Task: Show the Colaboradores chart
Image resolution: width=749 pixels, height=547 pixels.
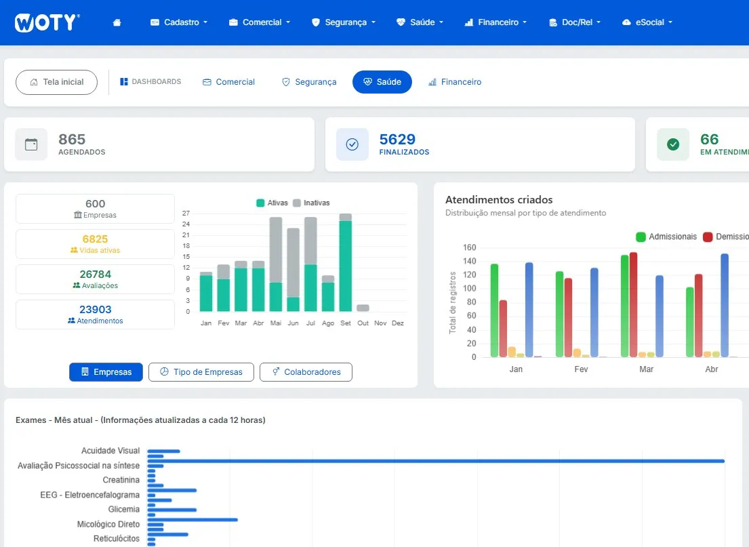Action: pyautogui.click(x=306, y=372)
